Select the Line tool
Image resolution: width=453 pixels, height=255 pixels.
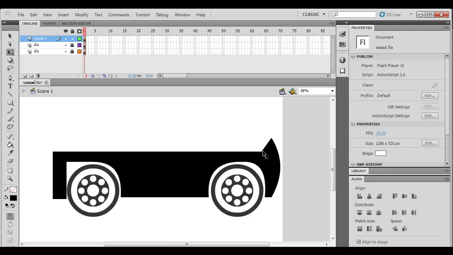click(10, 94)
